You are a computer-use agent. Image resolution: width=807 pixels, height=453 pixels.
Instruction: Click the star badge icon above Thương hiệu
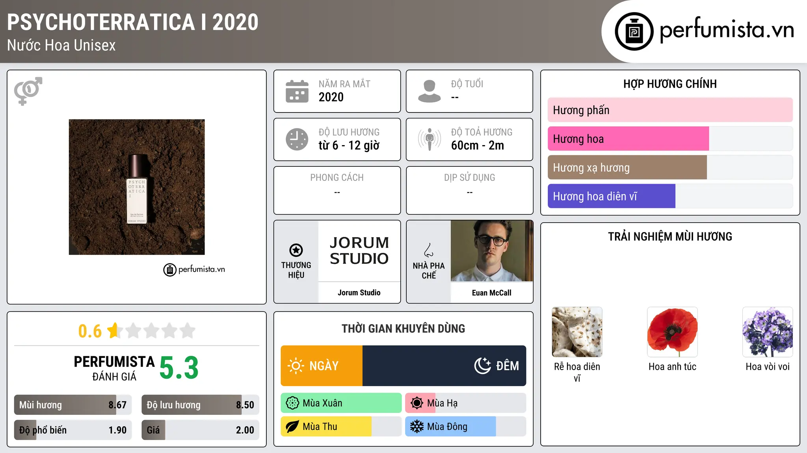tap(296, 250)
